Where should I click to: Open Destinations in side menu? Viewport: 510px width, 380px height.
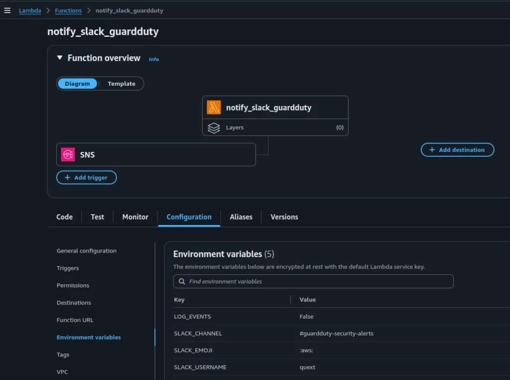[74, 303]
